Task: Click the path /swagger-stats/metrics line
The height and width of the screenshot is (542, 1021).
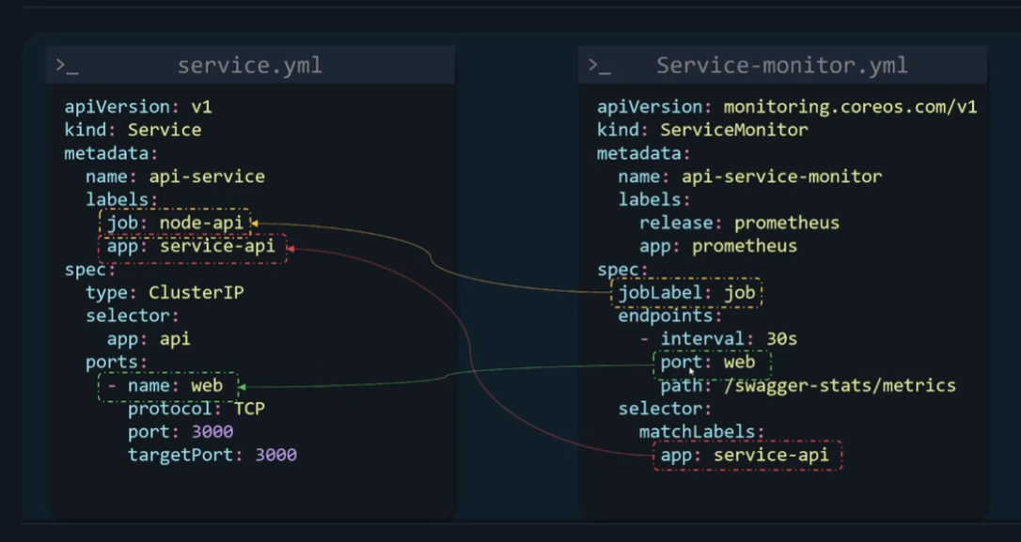Action: pos(808,385)
